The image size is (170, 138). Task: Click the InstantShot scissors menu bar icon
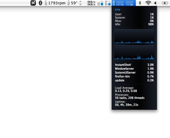(x=33, y=3)
